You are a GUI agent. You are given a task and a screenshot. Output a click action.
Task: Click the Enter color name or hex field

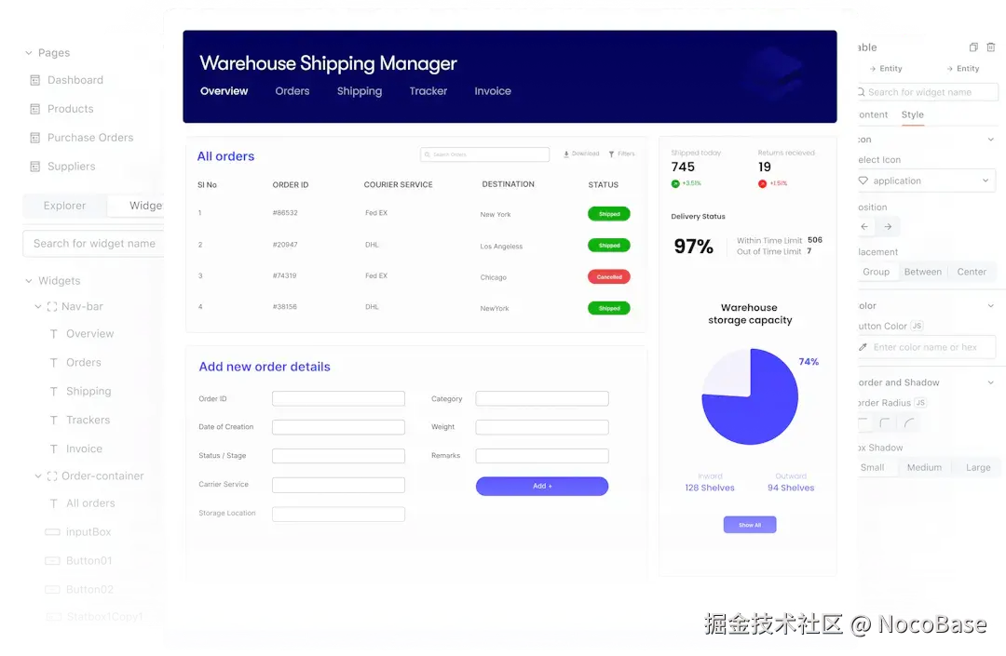(927, 347)
